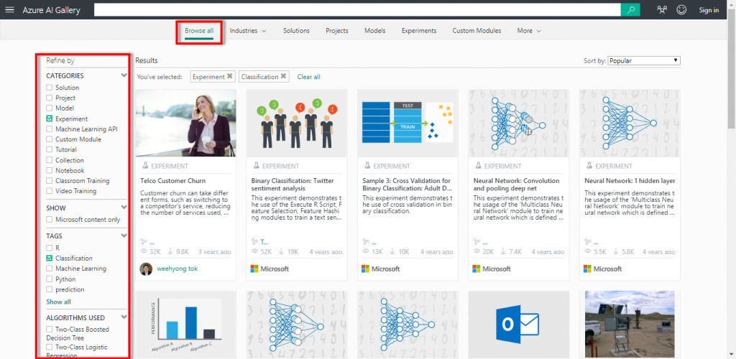Click flask icon on Telco Customer Churn card
Screen dimensions: 736x359
click(x=144, y=166)
